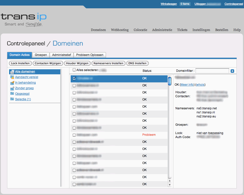Click the ns0.transip.net nameserver text

click(207, 108)
